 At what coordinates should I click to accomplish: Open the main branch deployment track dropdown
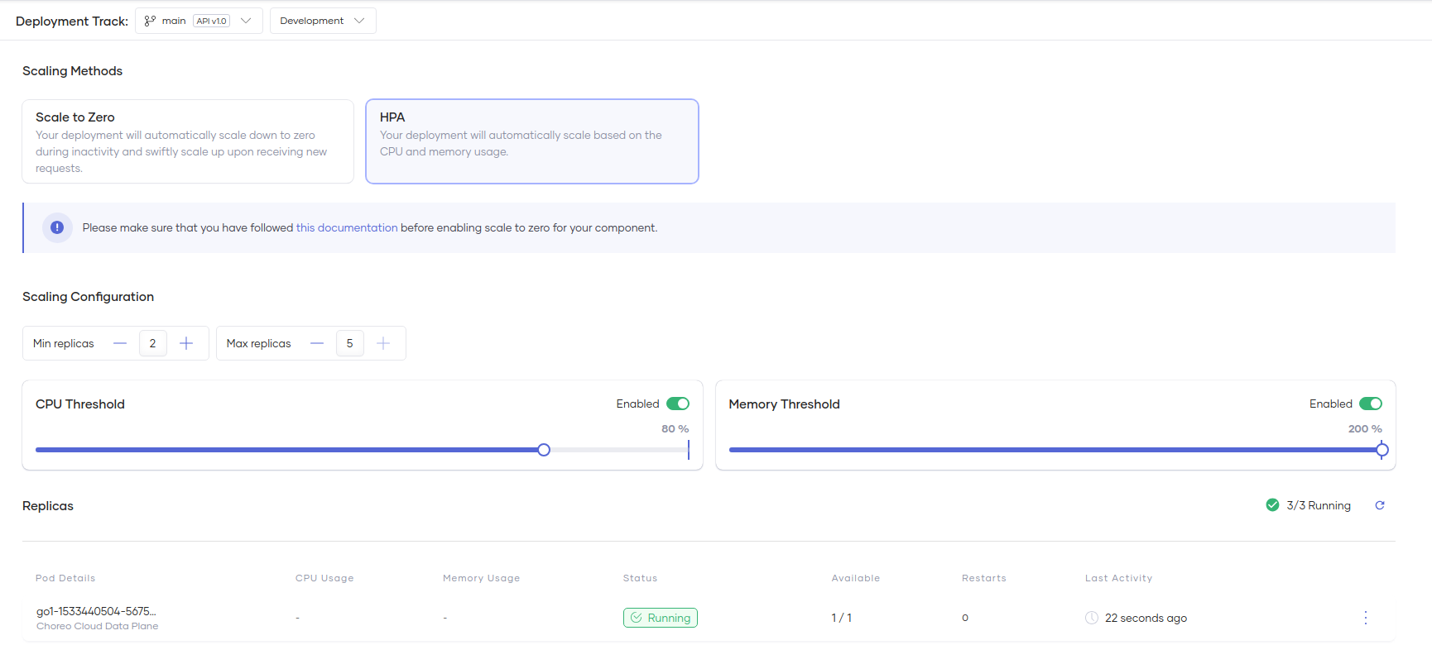(199, 21)
